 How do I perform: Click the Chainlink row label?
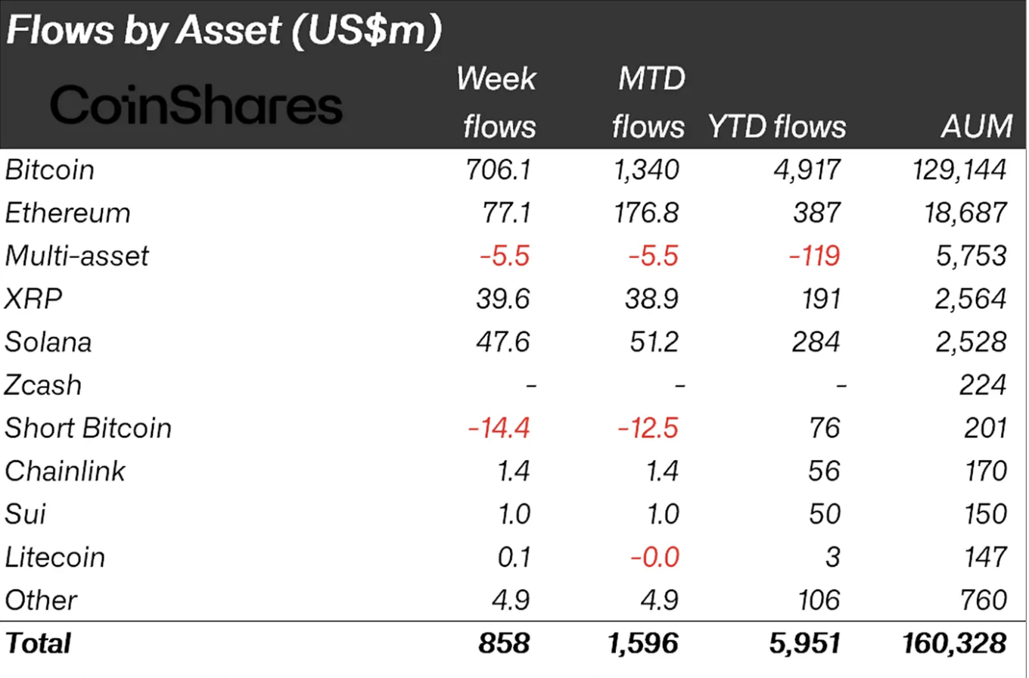[x=65, y=471]
